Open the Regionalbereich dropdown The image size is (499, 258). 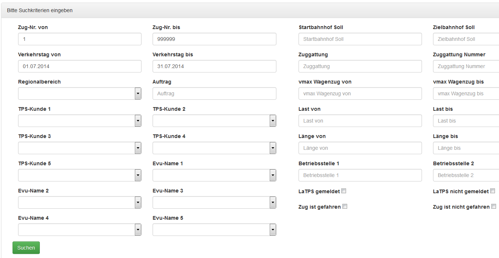click(80, 93)
